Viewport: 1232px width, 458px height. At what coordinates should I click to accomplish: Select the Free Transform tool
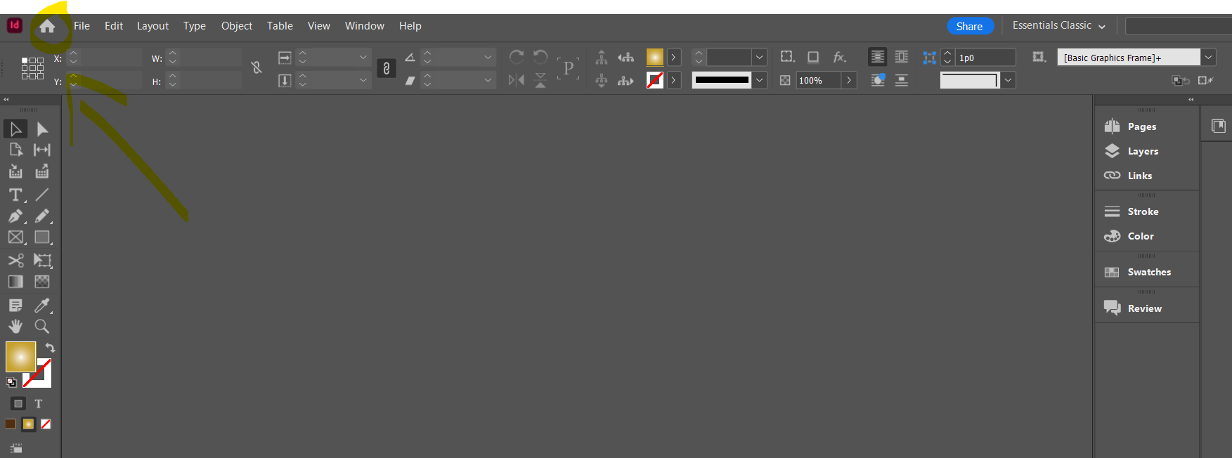42,261
